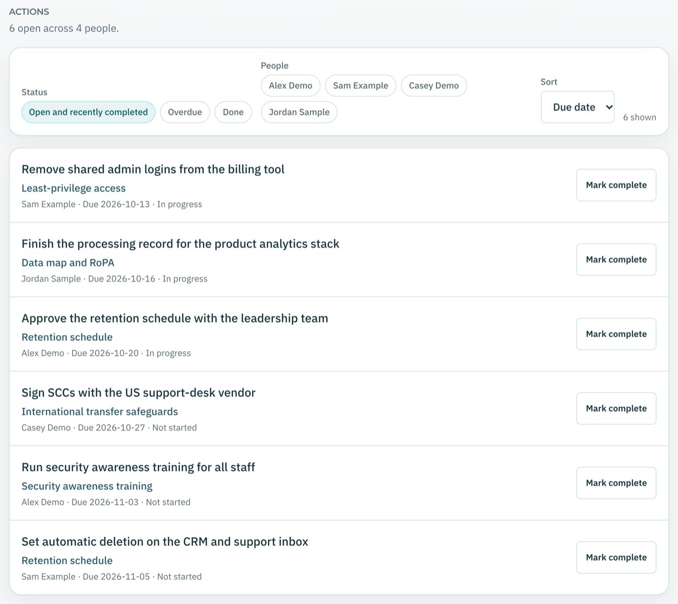Click 'Jordan Sample · Due 2026-10-16 · In progress'

coord(114,279)
